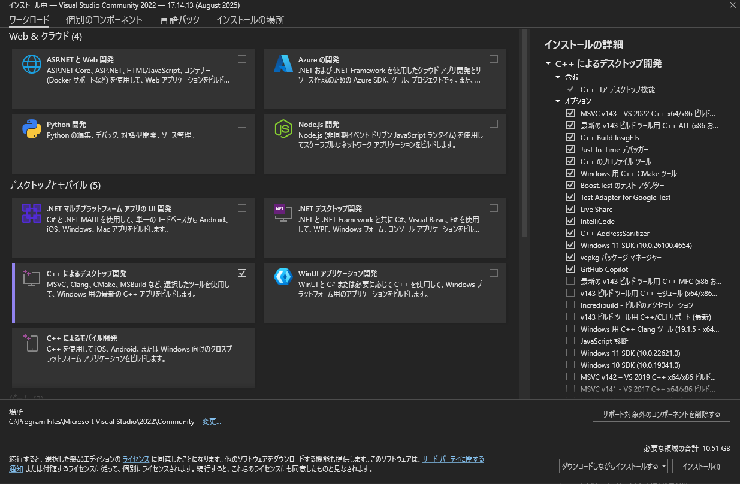Click the 変更... location link
This screenshot has height=484, width=740.
click(212, 422)
